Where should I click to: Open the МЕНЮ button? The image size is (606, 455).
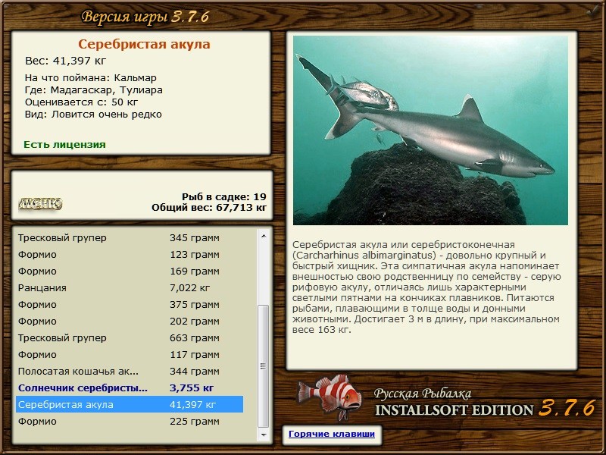pos(40,203)
